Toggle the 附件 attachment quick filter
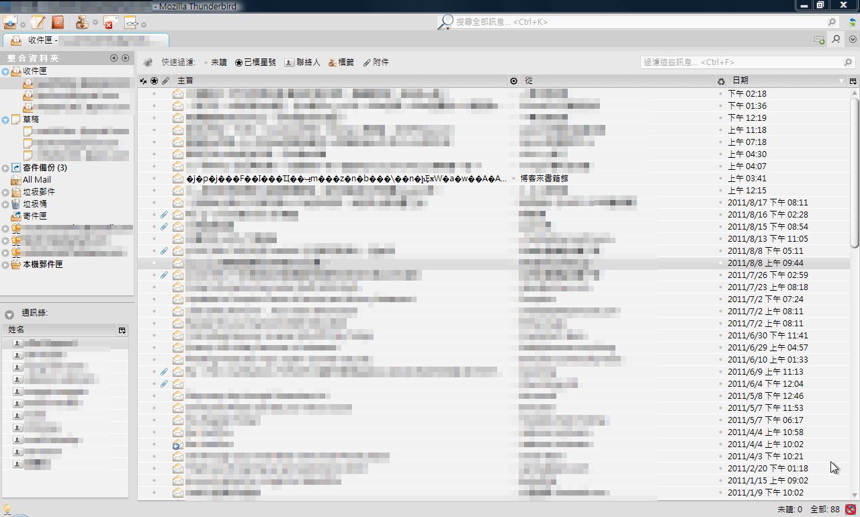Screen dimensions: 860x517 pos(376,62)
